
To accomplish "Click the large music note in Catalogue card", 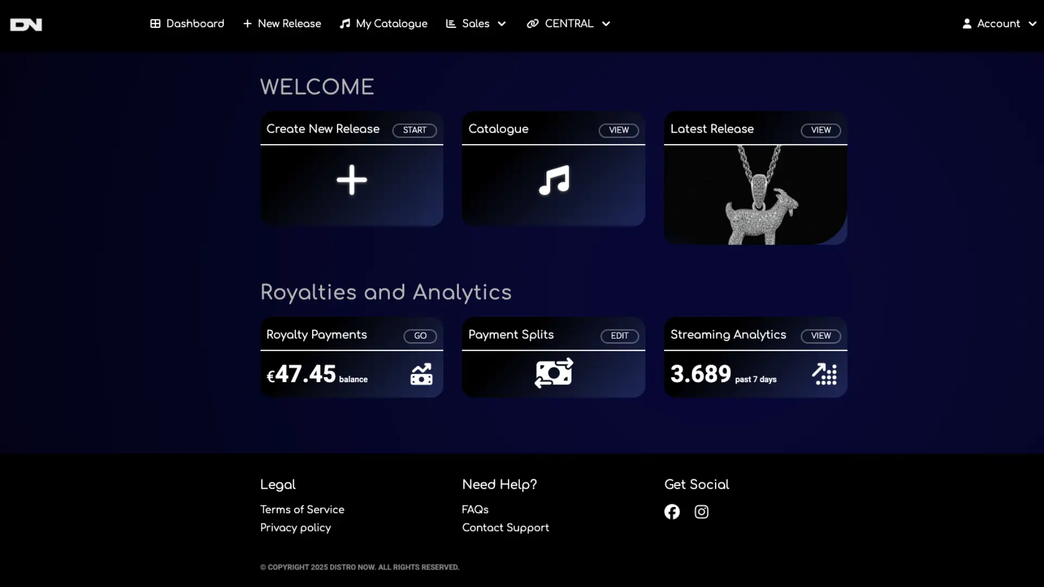I will pos(554,180).
